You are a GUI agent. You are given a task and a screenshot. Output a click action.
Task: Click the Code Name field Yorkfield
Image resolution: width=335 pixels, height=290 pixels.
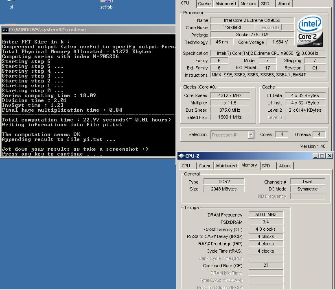pos(232,28)
